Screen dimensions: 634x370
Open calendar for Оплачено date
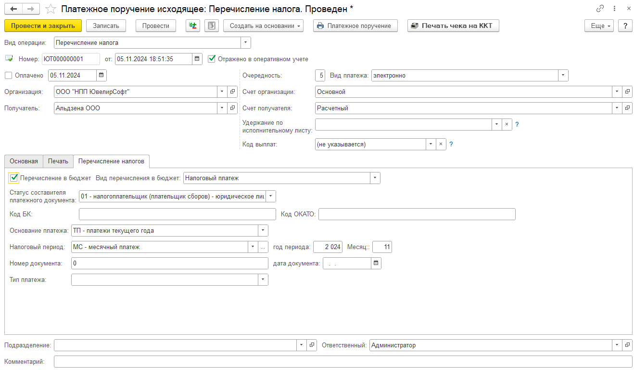[x=101, y=75]
